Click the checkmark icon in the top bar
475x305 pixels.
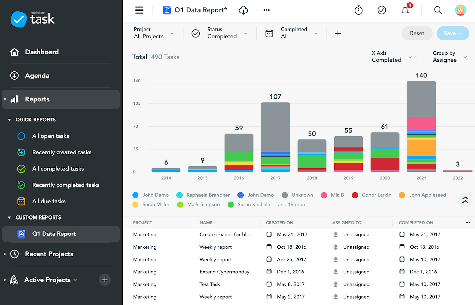pos(382,10)
